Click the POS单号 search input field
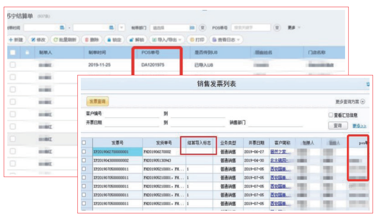378x219 pixels. click(251, 28)
